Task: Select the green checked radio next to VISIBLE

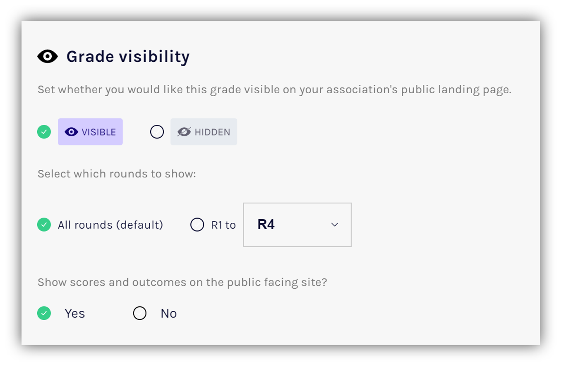Action: (x=44, y=132)
